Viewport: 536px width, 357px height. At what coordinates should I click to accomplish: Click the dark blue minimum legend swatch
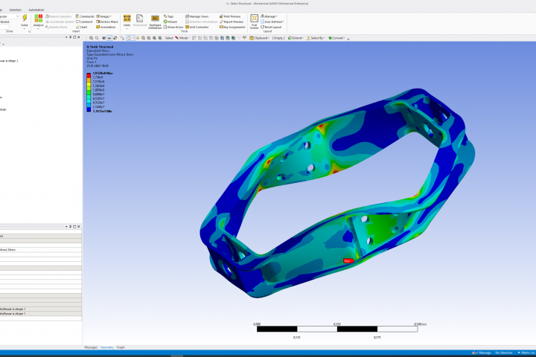tap(89, 109)
